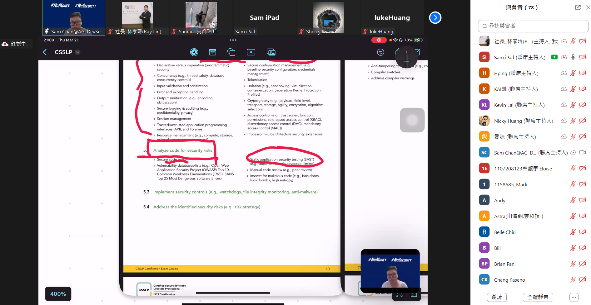Select Sam Chan's video thumbnail at top
Image resolution: width=591 pixels, height=305 pixels.
(x=74, y=18)
